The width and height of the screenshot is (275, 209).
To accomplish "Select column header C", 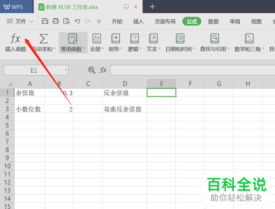I will (x=88, y=84).
